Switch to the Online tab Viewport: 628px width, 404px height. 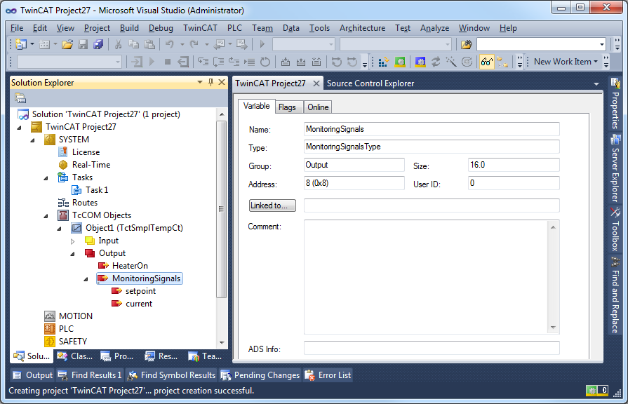(x=318, y=107)
